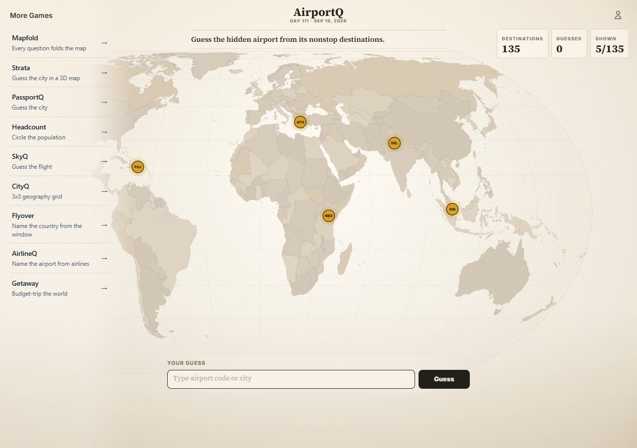Focus the airport code or city field

291,379
